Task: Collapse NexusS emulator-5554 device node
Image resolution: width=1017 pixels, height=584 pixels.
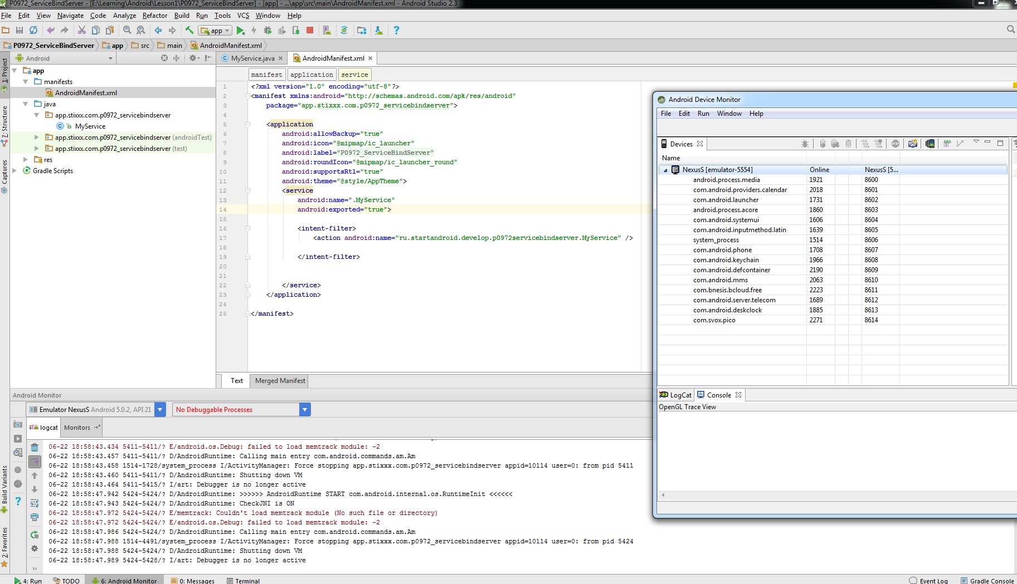Action: [665, 170]
